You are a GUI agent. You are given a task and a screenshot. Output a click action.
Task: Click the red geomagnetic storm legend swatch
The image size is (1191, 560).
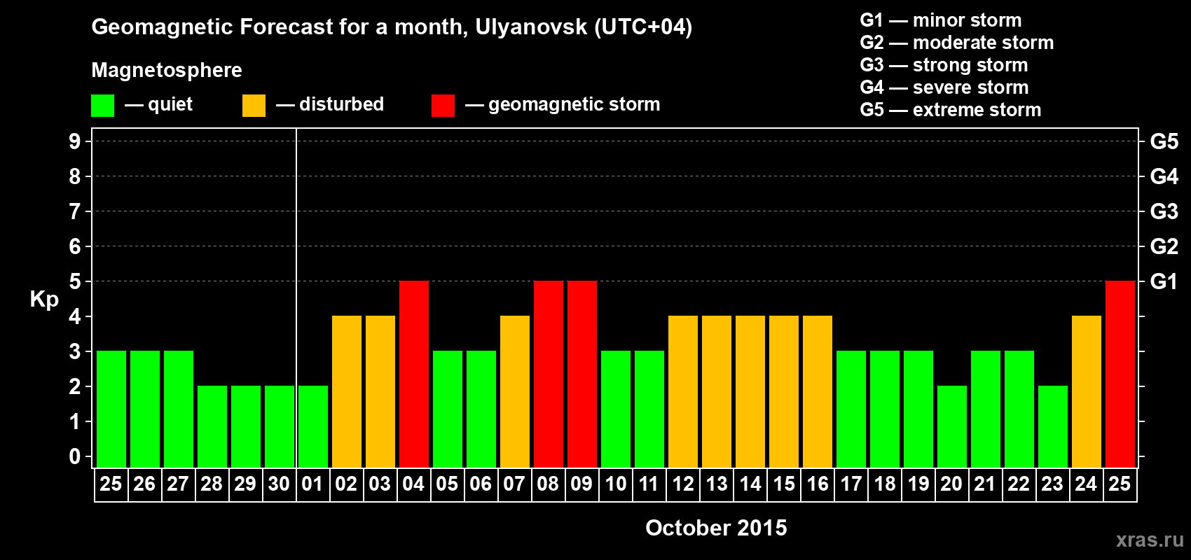(x=443, y=106)
